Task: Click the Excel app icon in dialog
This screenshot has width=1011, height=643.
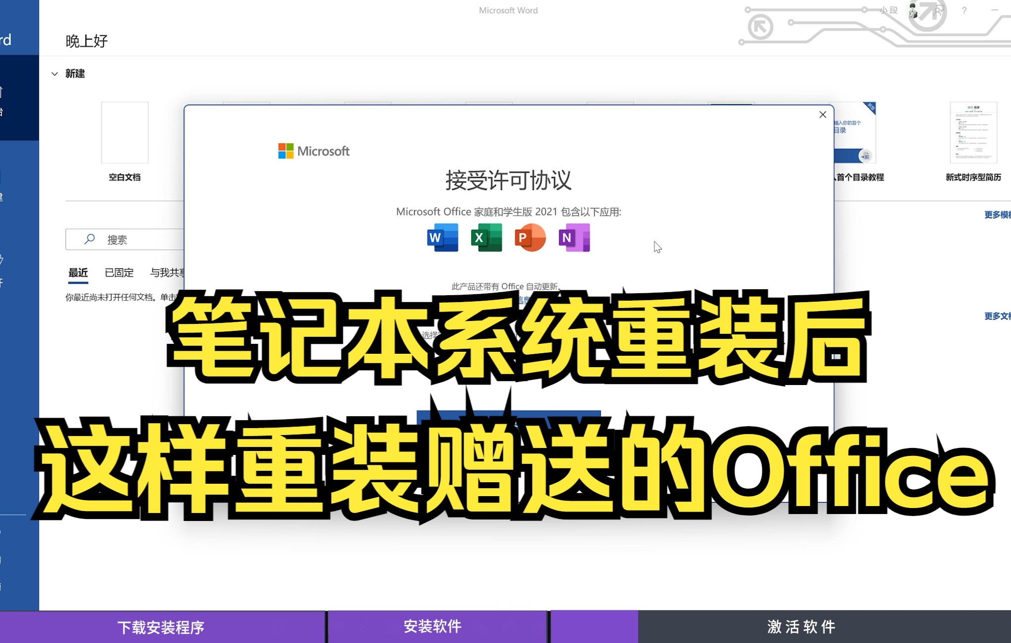Action: pyautogui.click(x=486, y=238)
